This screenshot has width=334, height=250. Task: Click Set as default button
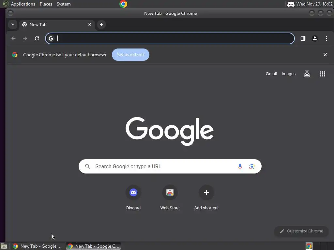130,55
